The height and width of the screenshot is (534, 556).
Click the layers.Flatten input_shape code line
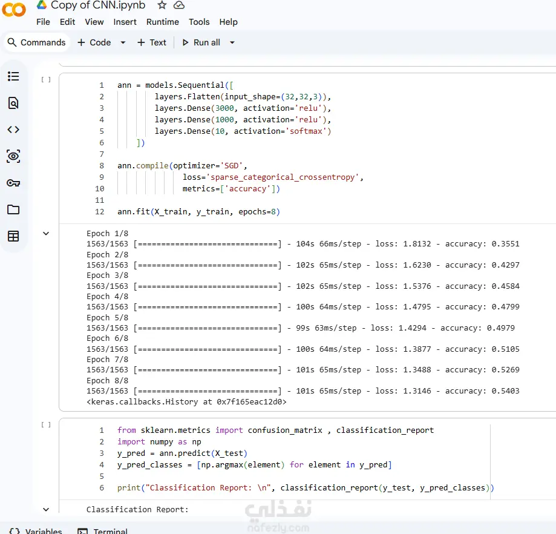(243, 96)
